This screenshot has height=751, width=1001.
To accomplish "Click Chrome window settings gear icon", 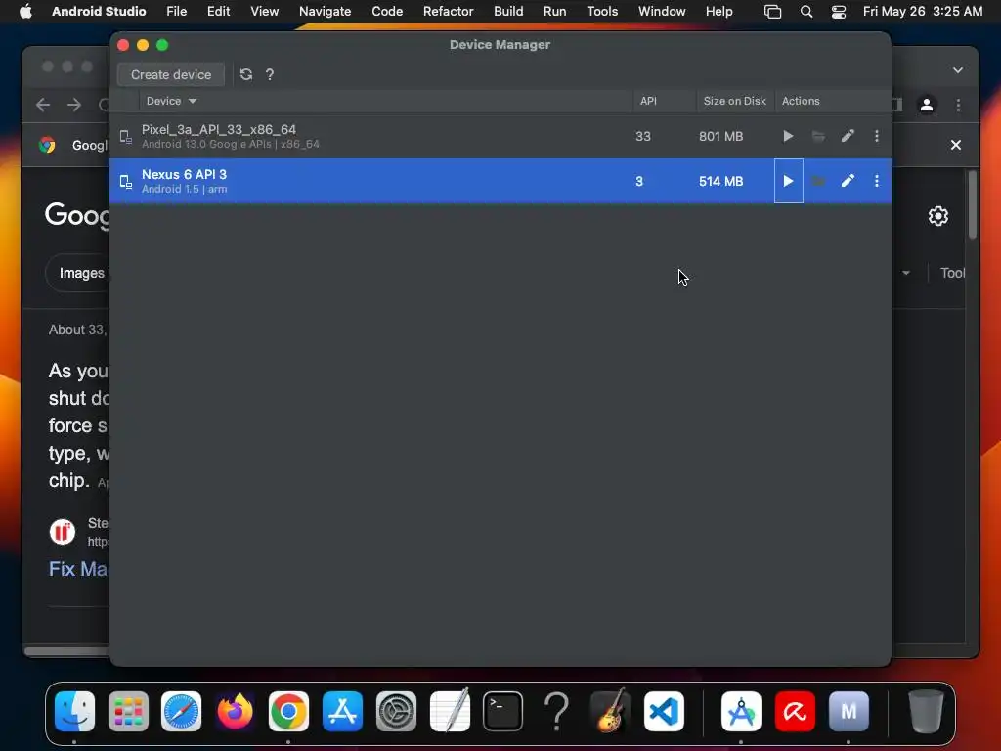I will tap(937, 216).
